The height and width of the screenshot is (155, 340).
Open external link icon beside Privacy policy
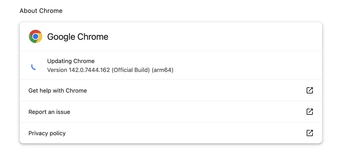click(x=310, y=133)
